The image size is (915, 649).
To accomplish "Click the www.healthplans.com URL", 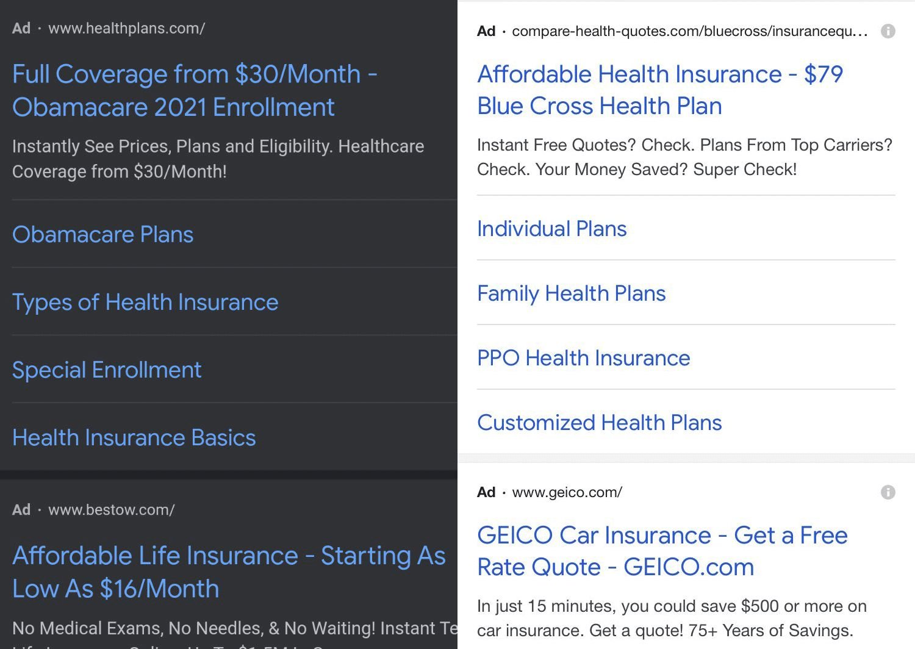I will click(x=126, y=28).
